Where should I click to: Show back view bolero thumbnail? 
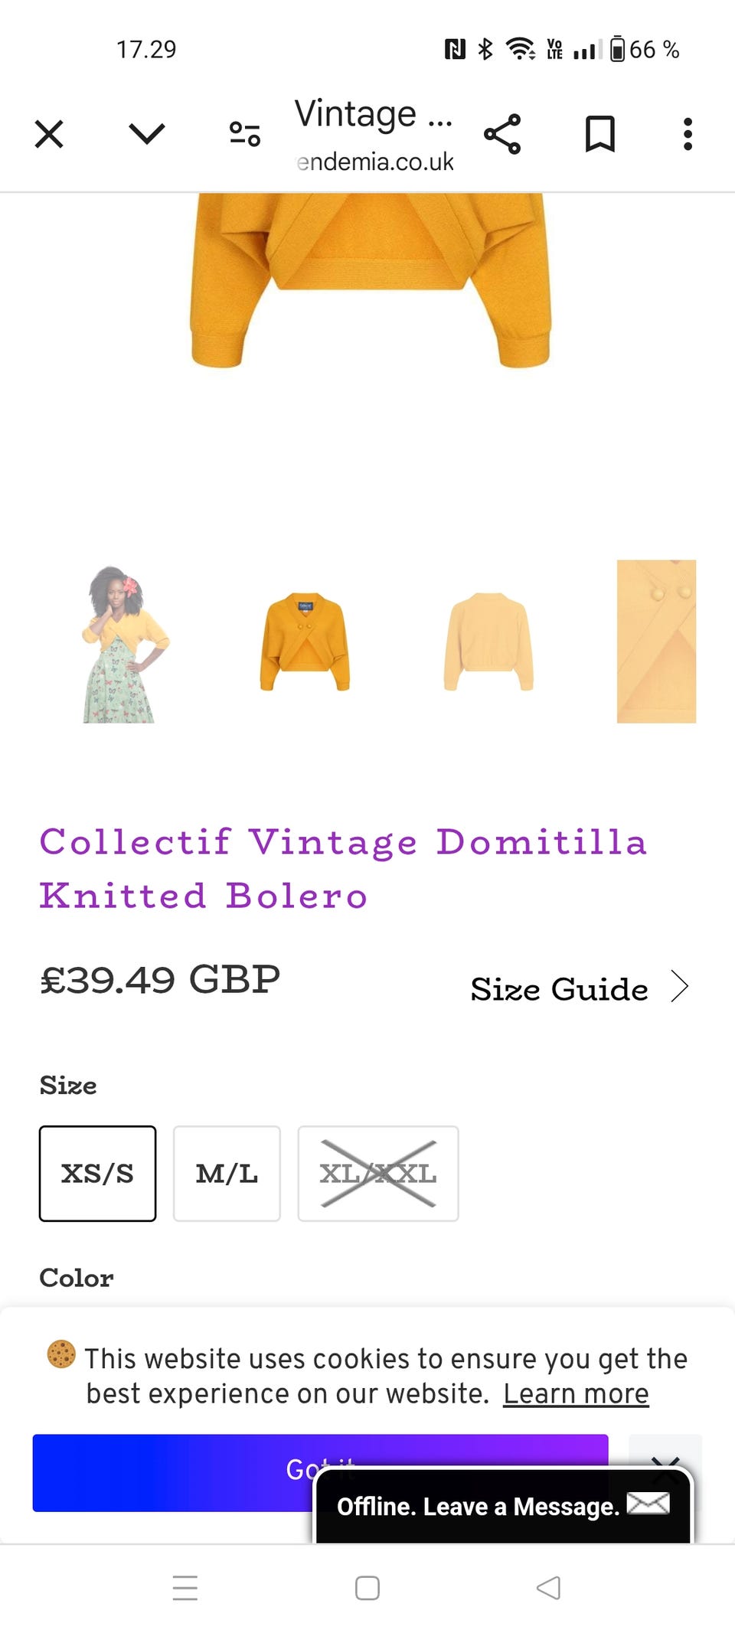(x=488, y=642)
